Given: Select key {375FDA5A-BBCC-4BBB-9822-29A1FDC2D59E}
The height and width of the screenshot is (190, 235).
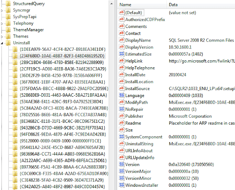Looking at the screenshot, I should click(64, 89).
